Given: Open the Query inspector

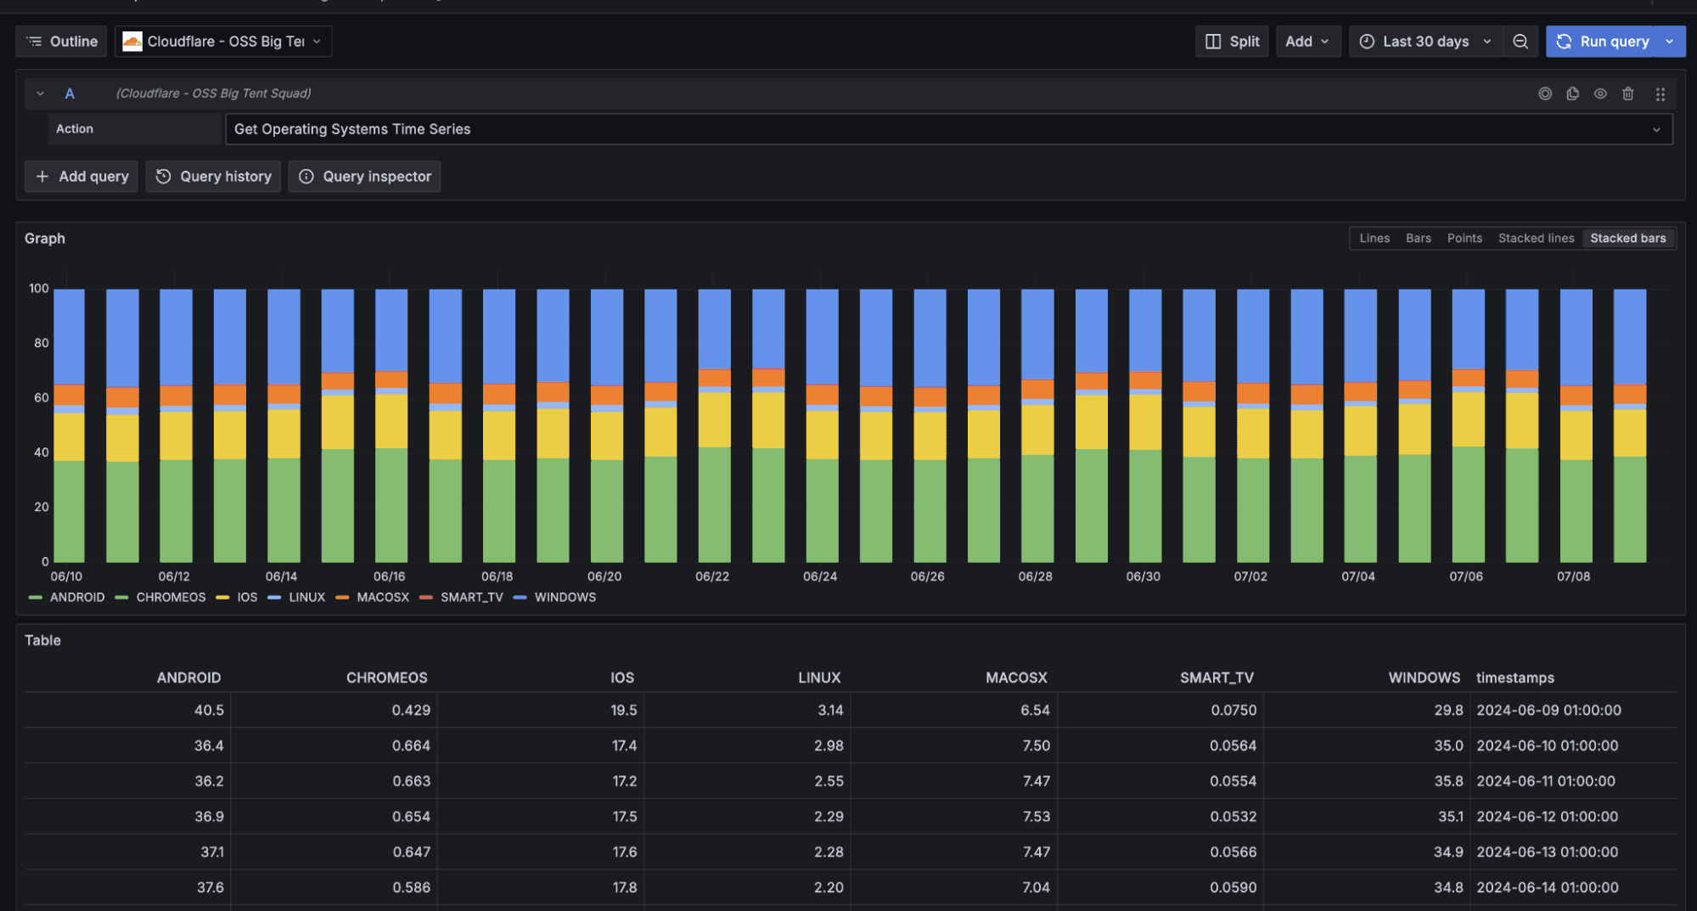Looking at the screenshot, I should click(364, 176).
